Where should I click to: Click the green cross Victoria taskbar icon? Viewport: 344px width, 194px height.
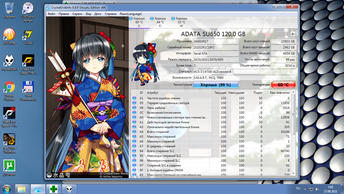pos(54,189)
